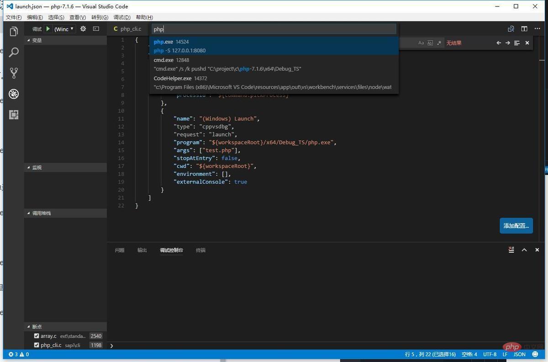Switch to the 终端 (Terminal) panel tab
This screenshot has height=362, width=548.
click(200, 250)
